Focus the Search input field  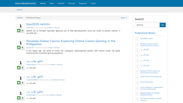[147, 25]
